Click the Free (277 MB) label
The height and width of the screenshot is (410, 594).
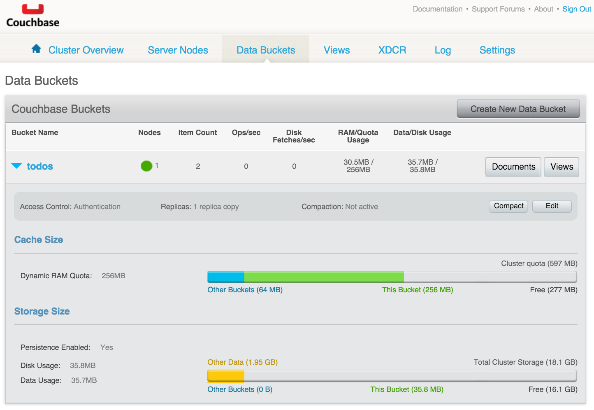[x=554, y=290]
